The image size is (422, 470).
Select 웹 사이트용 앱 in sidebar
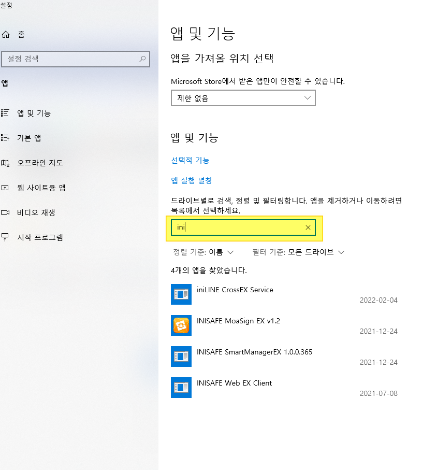[x=41, y=188]
